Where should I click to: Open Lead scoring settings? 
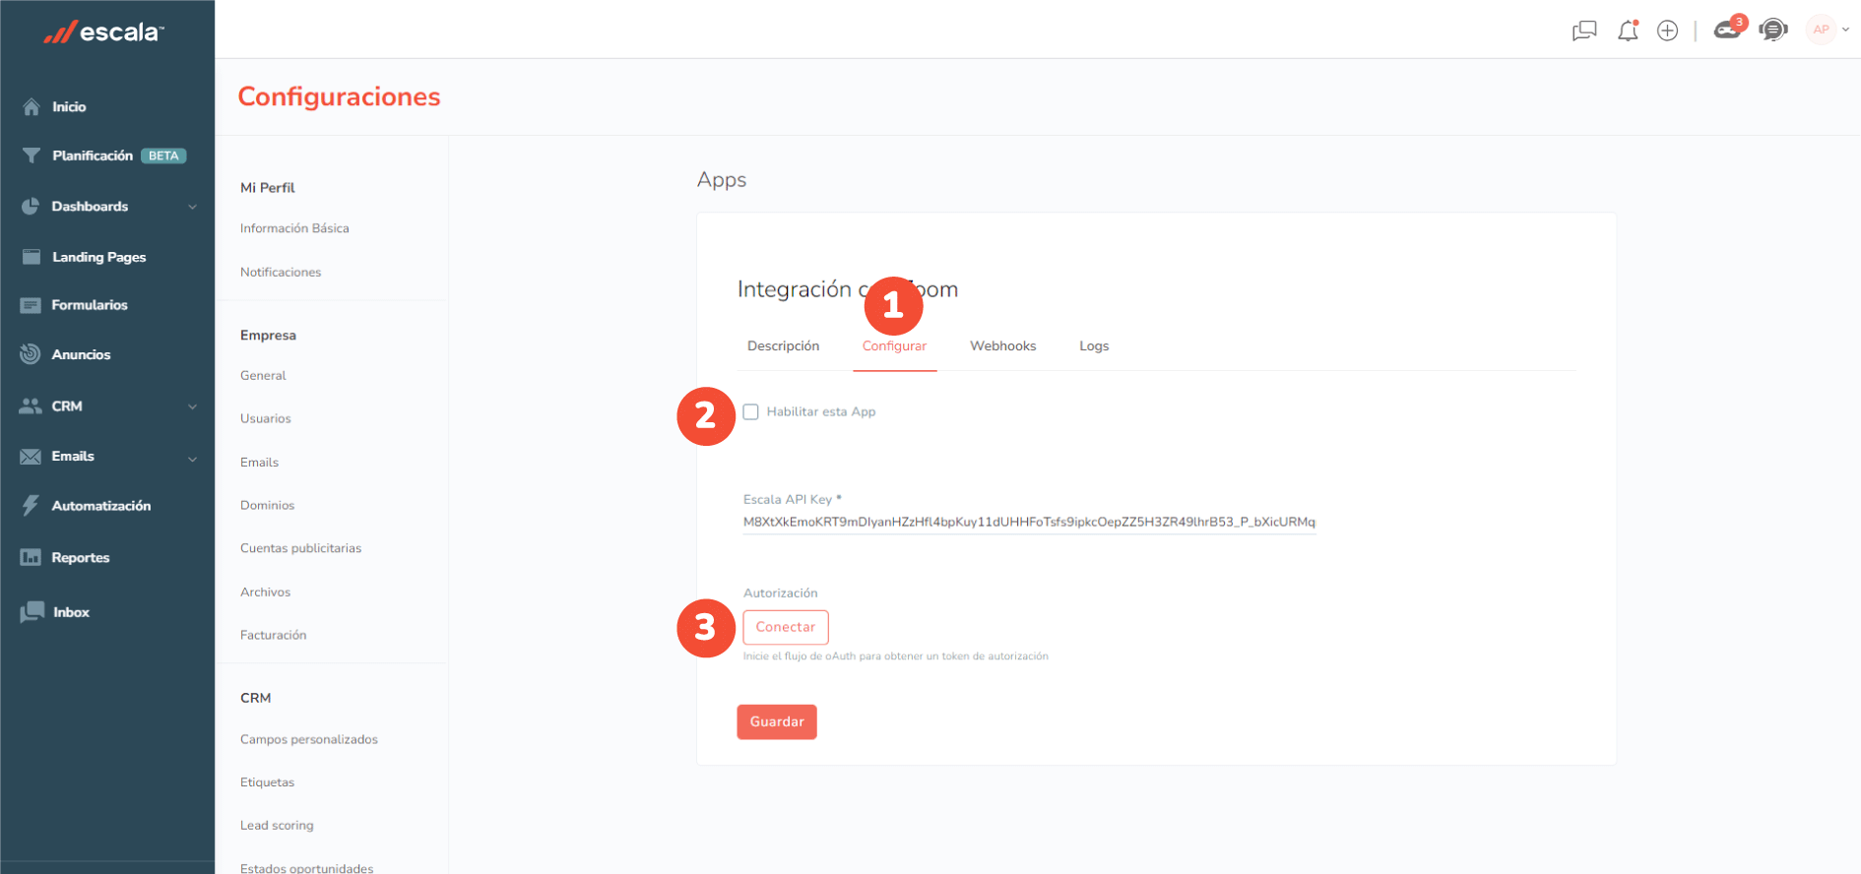point(277,826)
